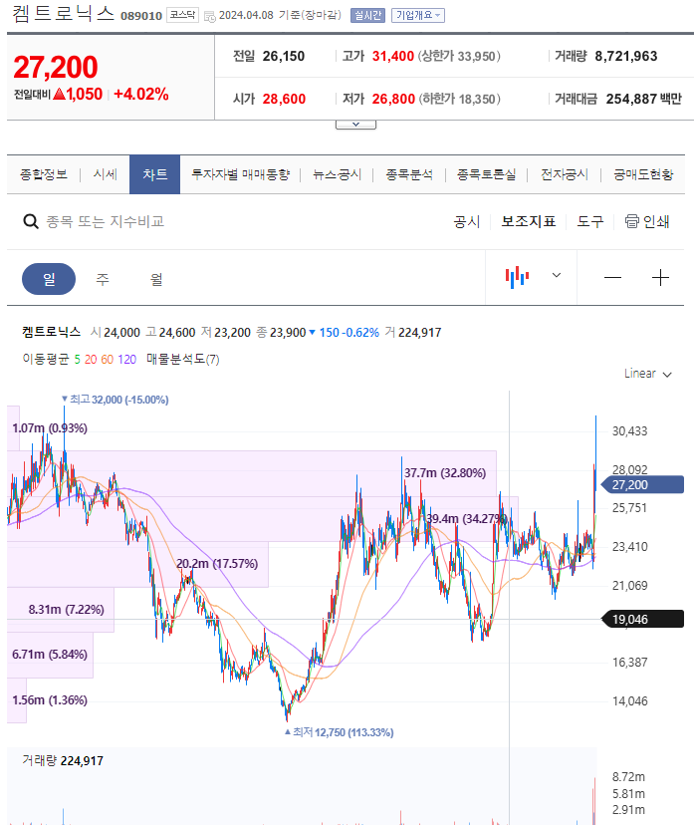This screenshot has height=825, width=694.
Task: Select the 일 daily period
Action: 49,279
